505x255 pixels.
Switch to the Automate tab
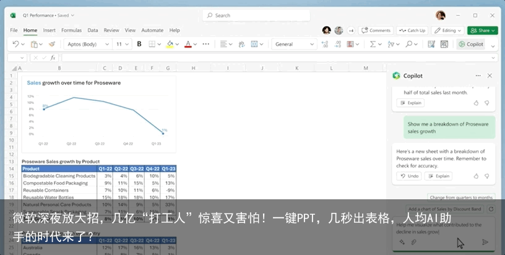click(152, 30)
